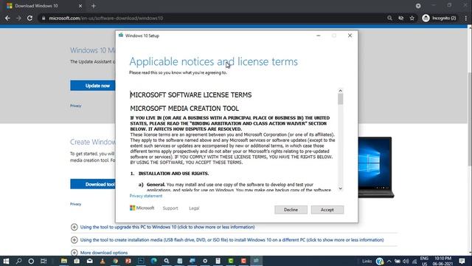The height and width of the screenshot is (266, 472).
Task: Open the clock showing 10:10 PM
Action: (442, 261)
